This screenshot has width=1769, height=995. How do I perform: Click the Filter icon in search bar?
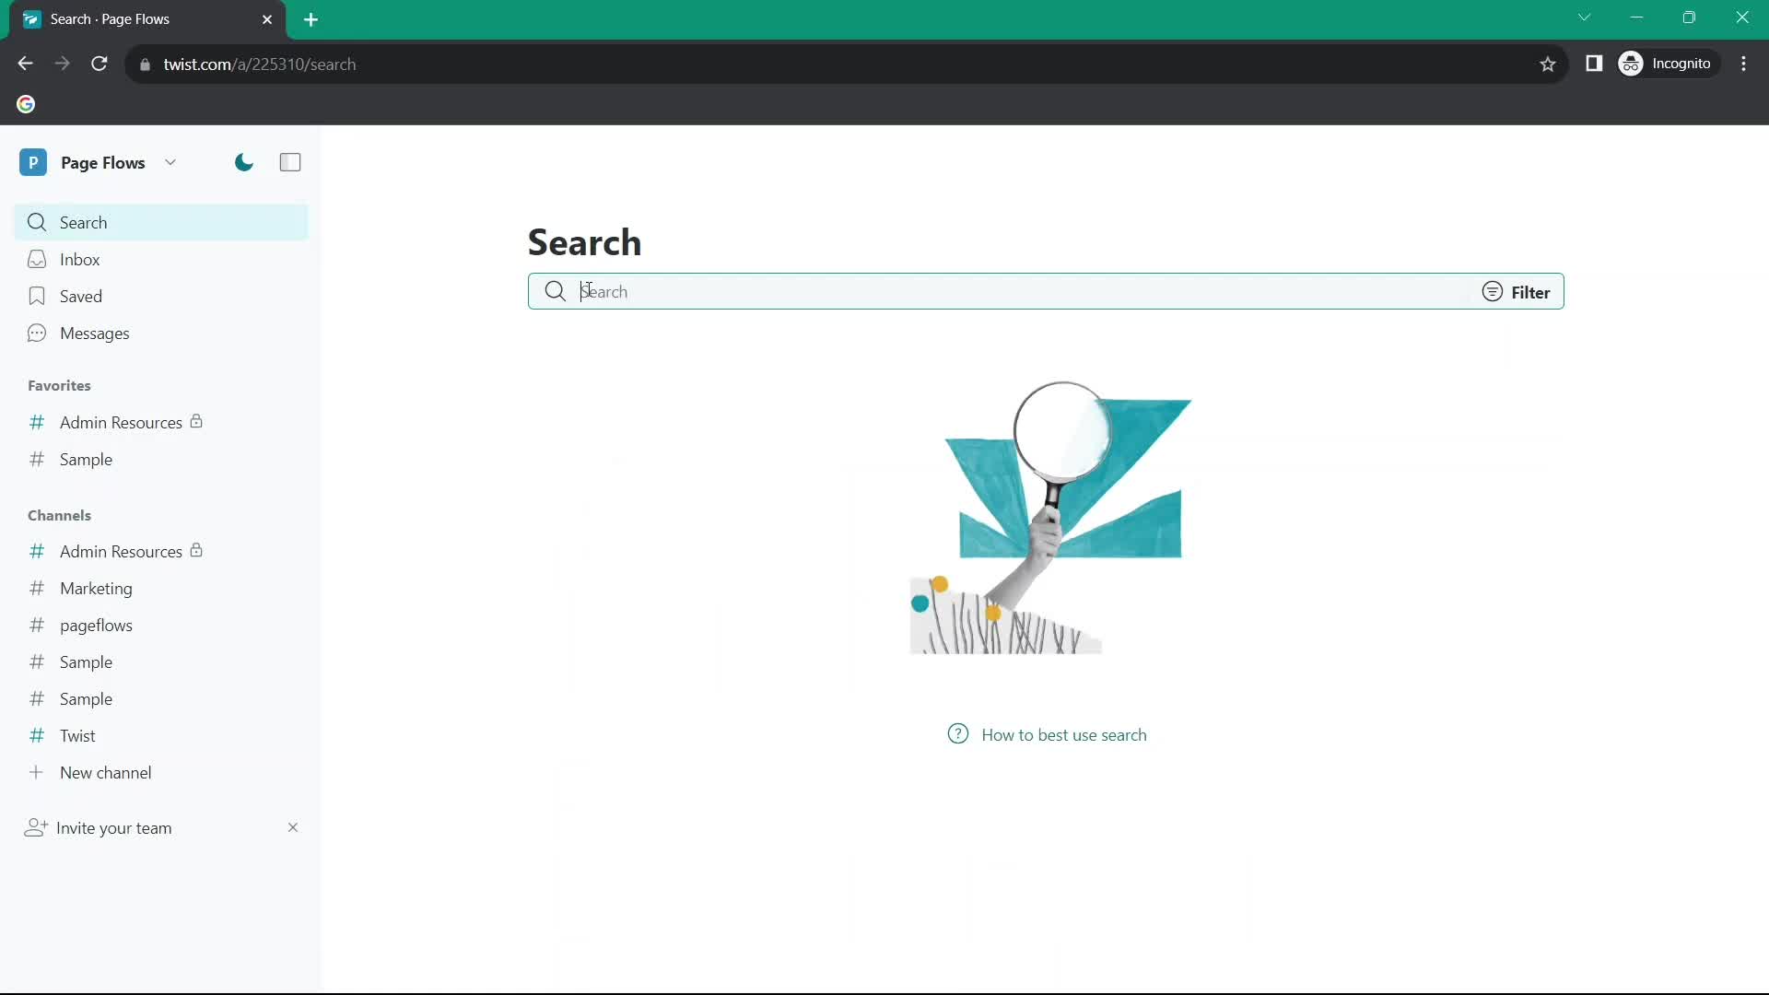point(1492,291)
